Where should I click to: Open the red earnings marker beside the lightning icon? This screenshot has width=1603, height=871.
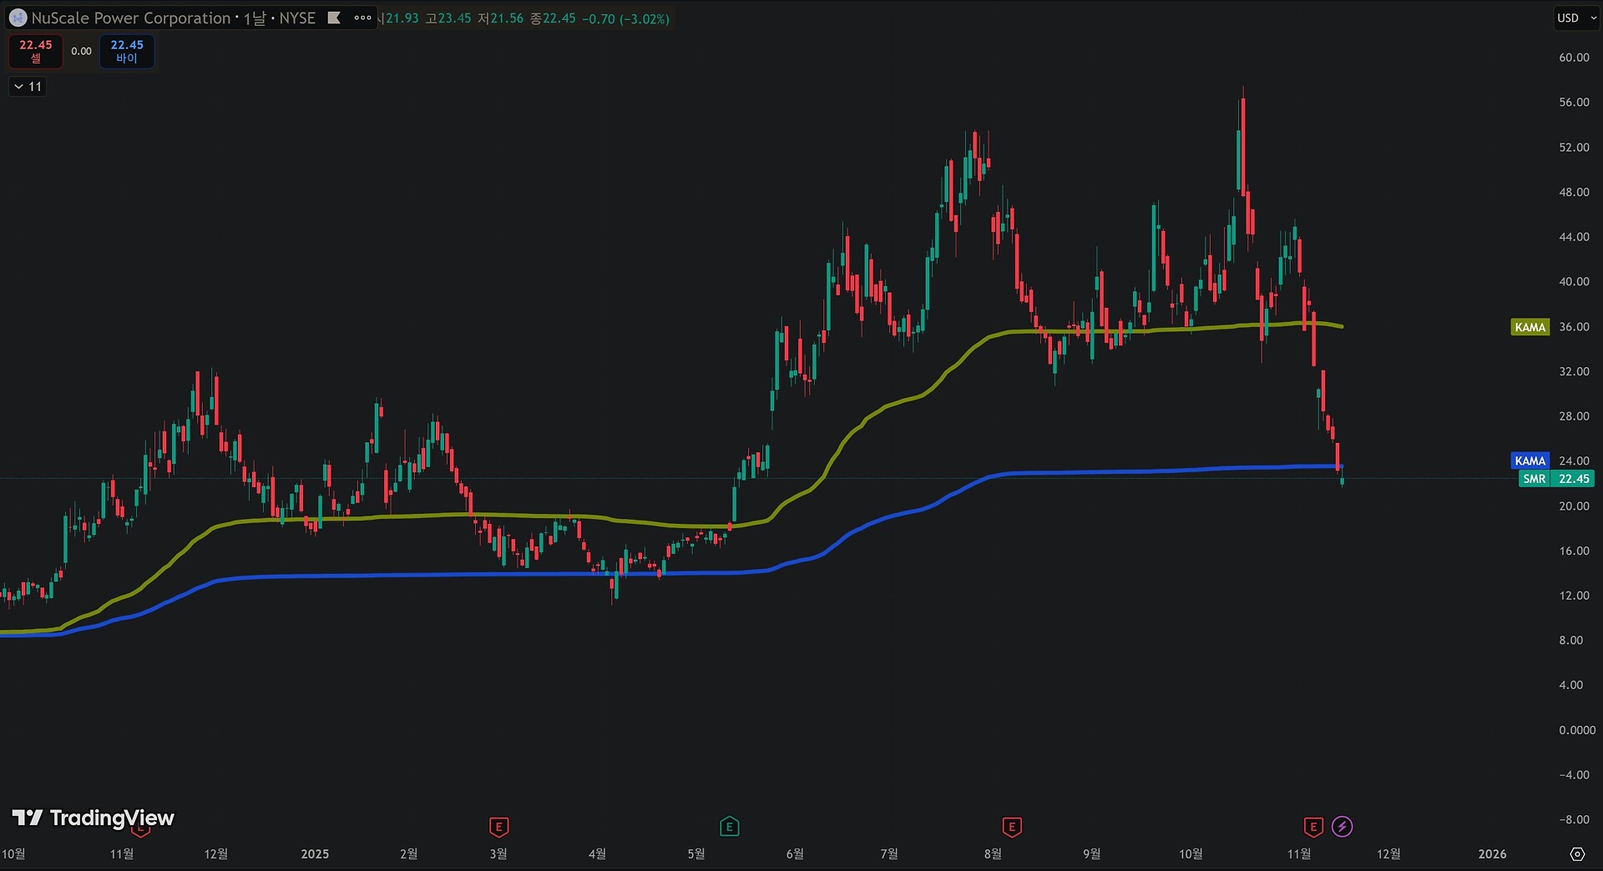[x=1313, y=827]
